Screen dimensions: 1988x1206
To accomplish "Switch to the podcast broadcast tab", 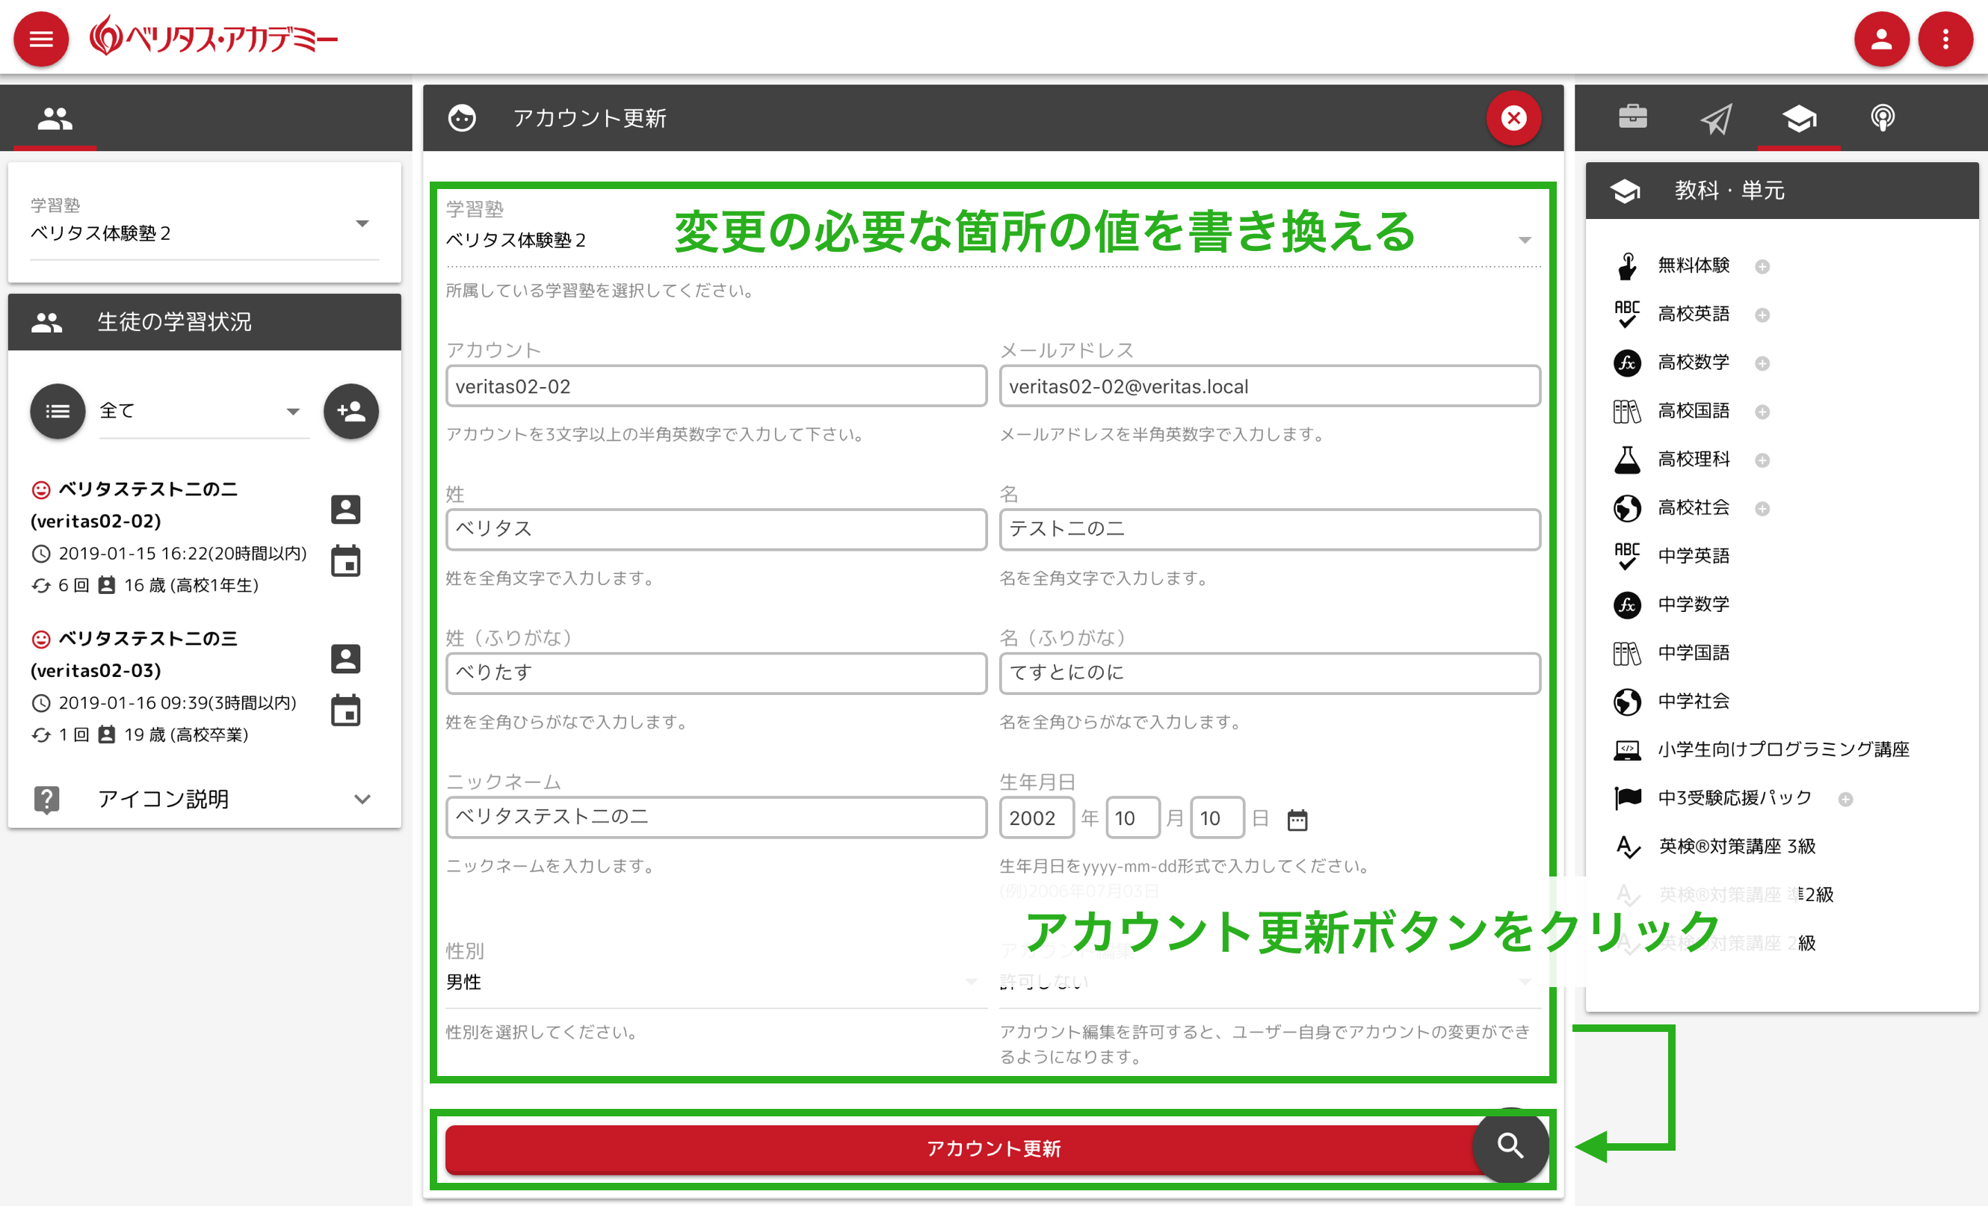I will click(1883, 119).
